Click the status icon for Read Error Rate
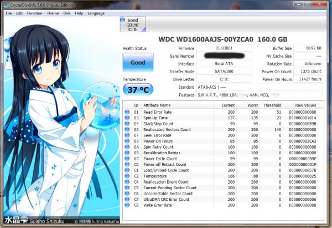 (126, 112)
